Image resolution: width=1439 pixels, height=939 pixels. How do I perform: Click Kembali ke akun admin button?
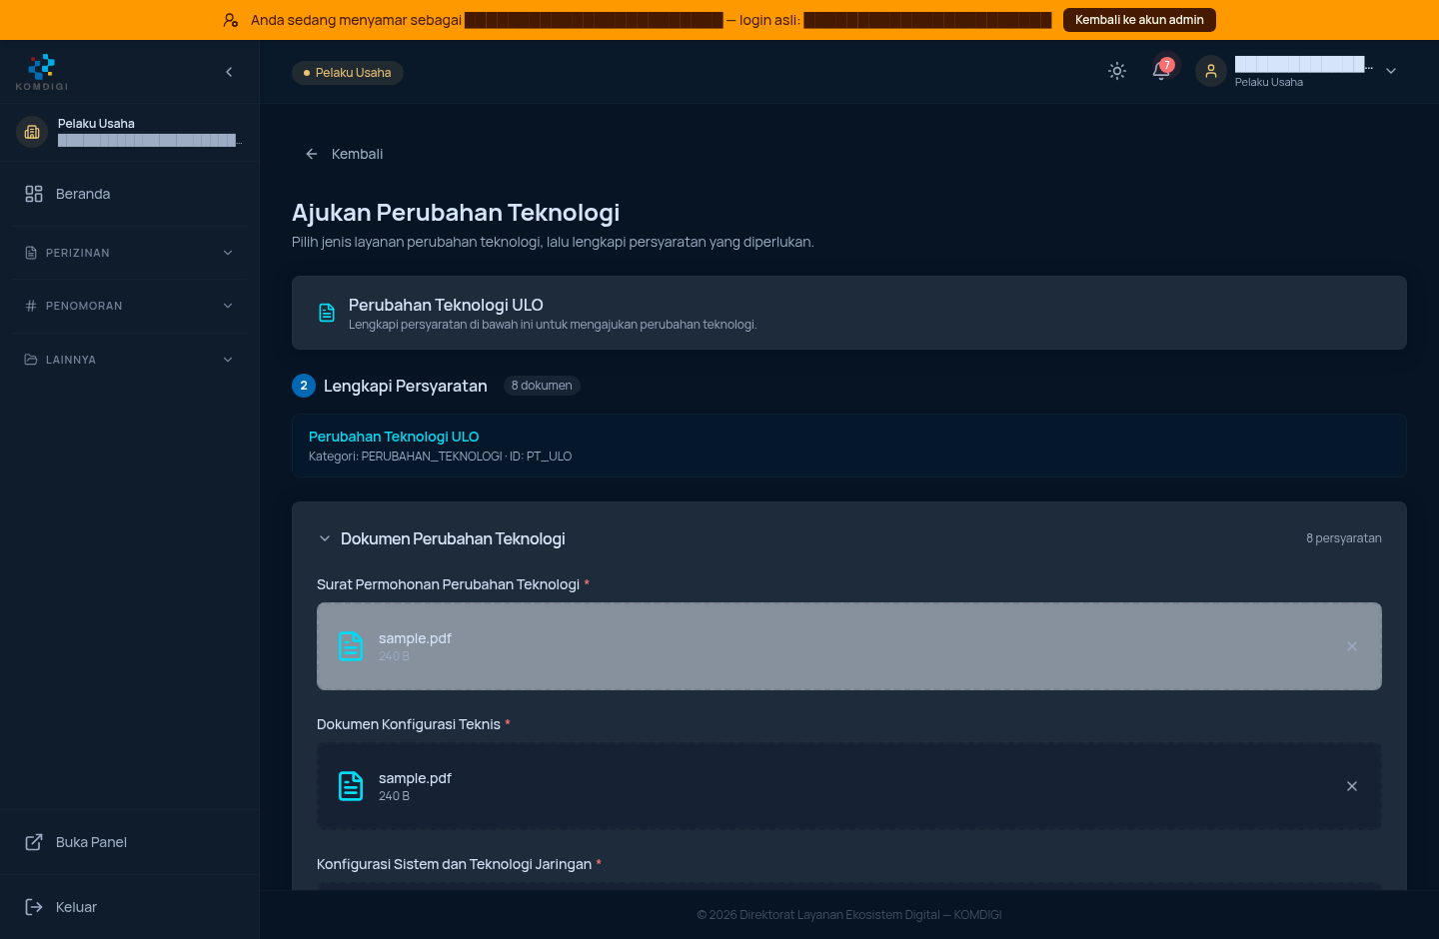pos(1139,20)
